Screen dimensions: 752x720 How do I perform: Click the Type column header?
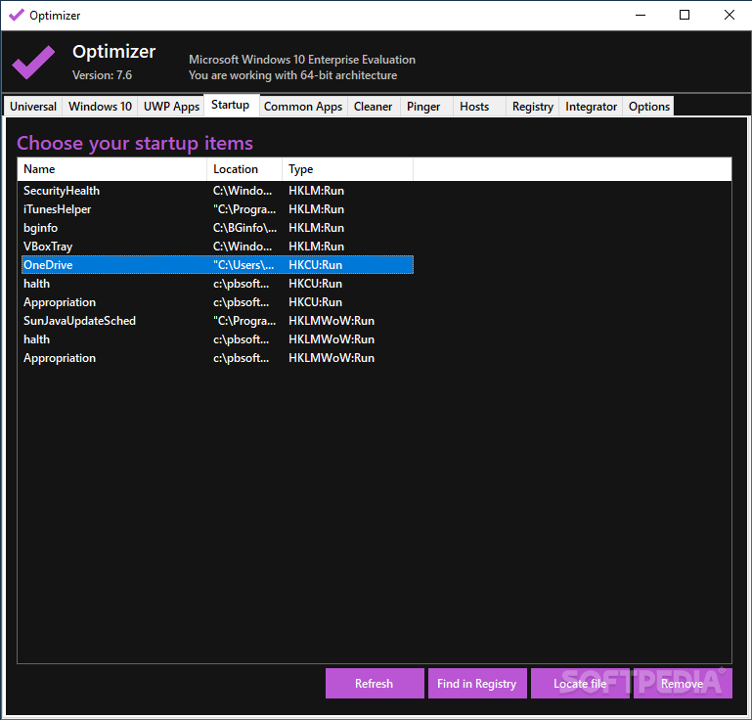[348, 169]
